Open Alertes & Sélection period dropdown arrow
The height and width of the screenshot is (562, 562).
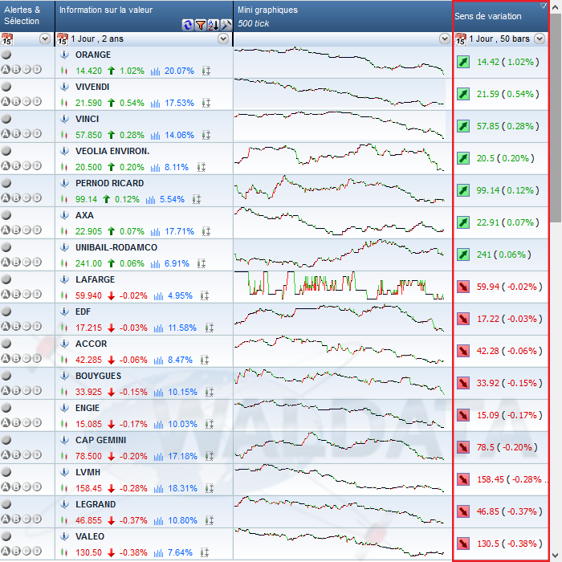(x=45, y=39)
